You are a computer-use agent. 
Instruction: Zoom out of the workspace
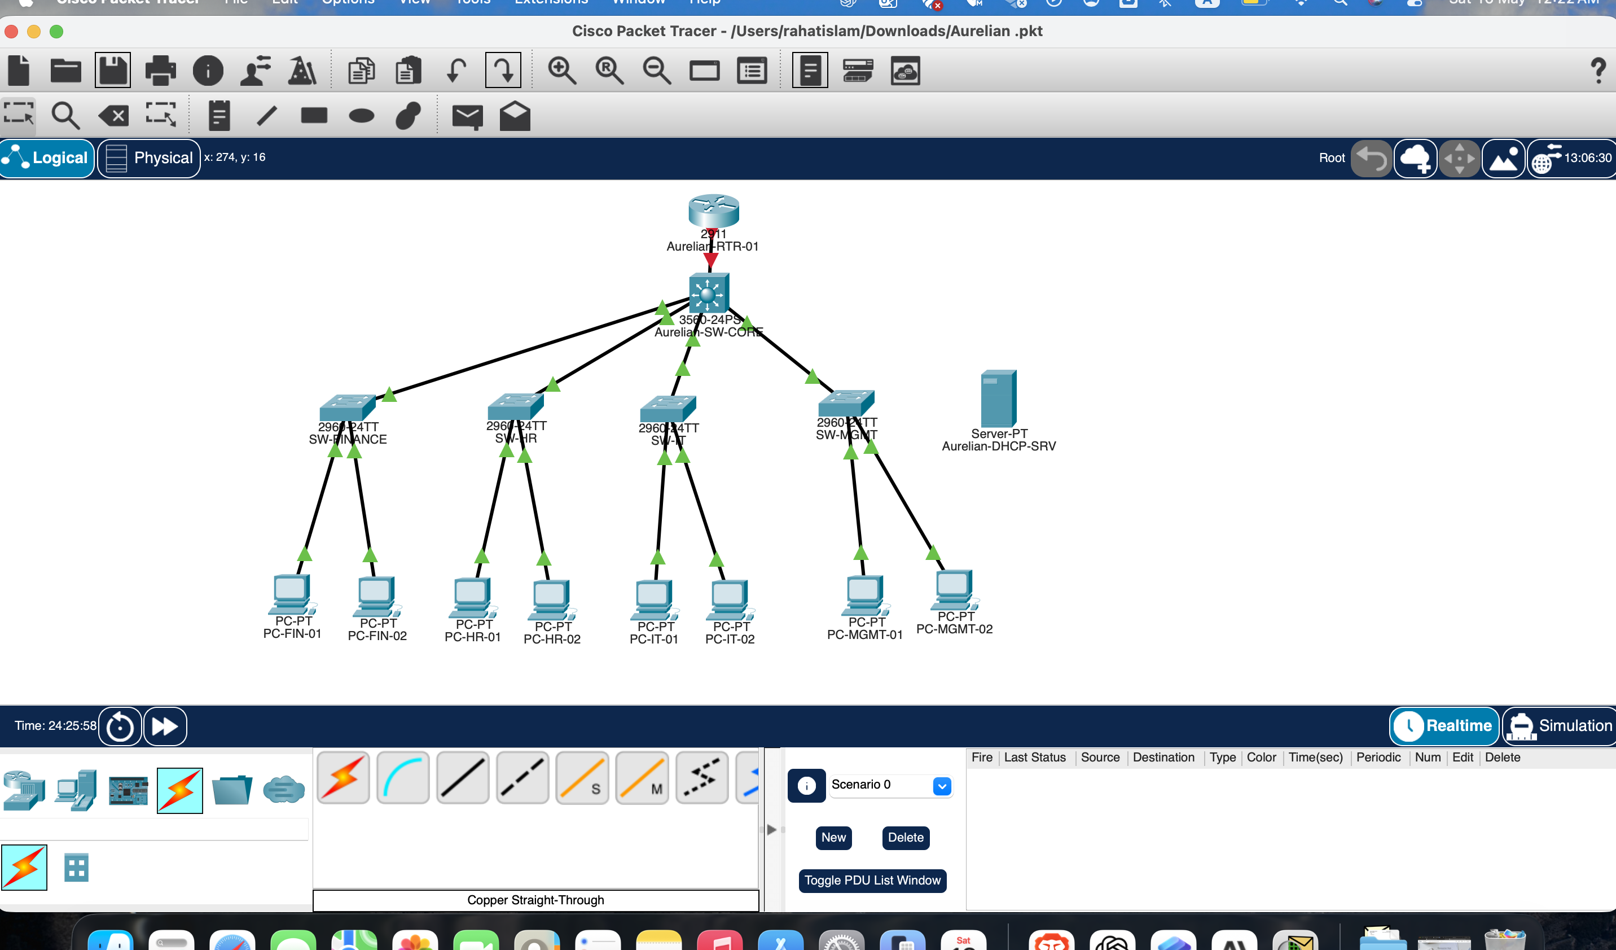click(657, 70)
